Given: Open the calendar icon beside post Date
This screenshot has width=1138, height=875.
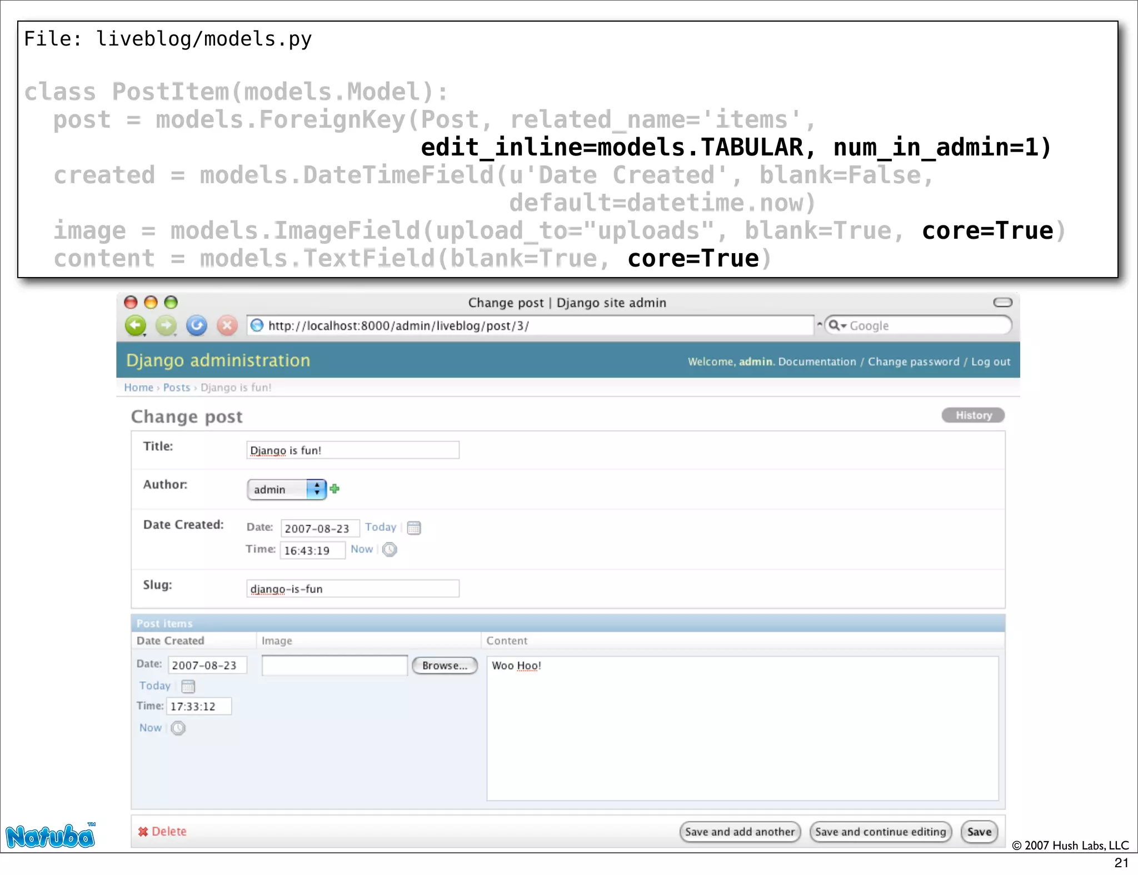Looking at the screenshot, I should pos(414,527).
